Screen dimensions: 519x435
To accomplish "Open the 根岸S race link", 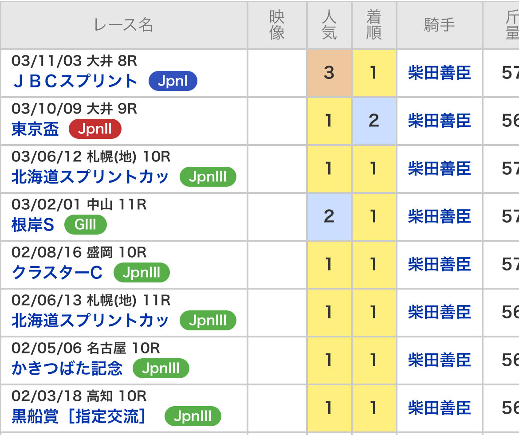I will [33, 225].
